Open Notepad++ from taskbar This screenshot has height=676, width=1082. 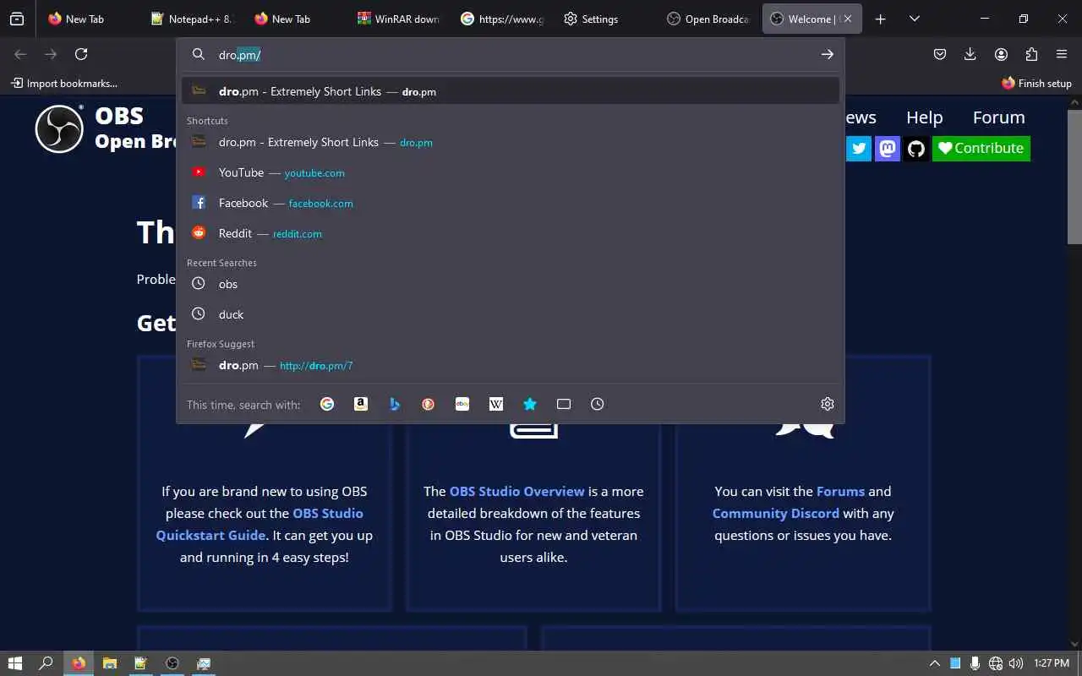(x=140, y=663)
